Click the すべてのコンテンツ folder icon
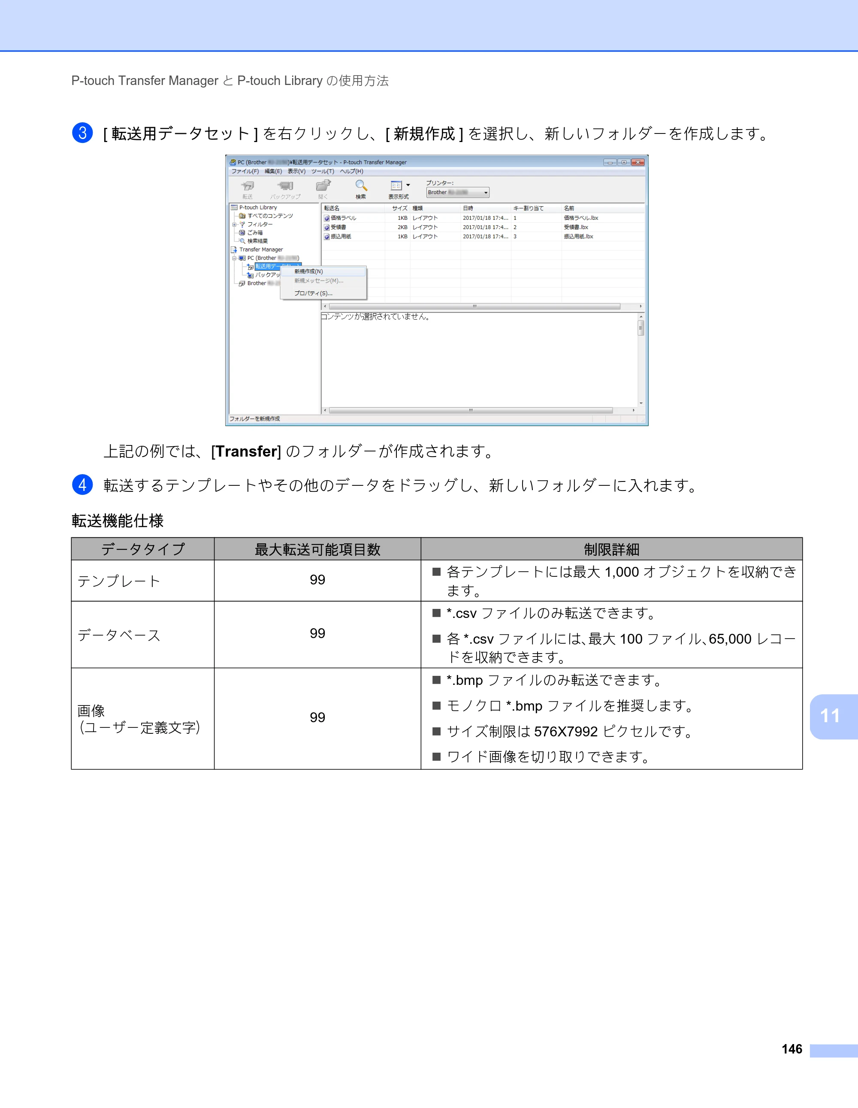This screenshot has height=1108, width=858. 242,216
